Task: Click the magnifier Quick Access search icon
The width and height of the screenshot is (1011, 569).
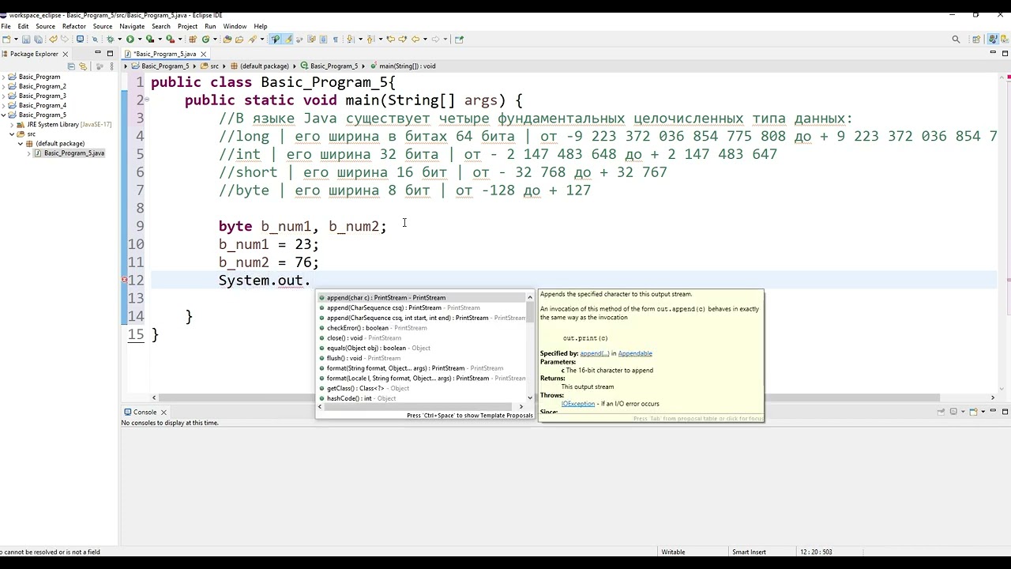Action: (x=956, y=39)
